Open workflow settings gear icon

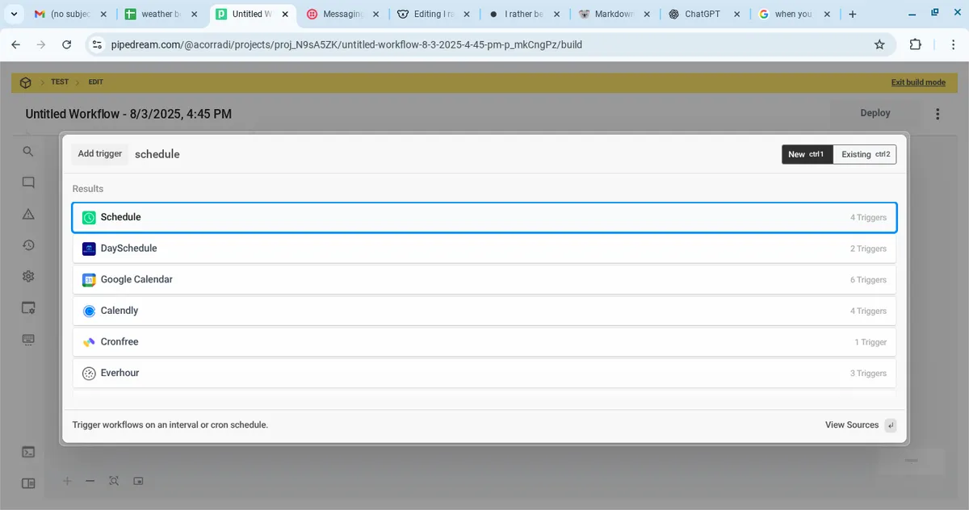28,276
